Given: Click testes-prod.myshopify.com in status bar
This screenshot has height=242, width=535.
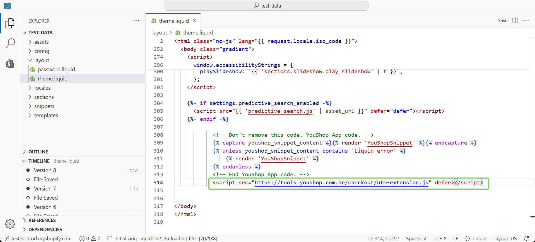Looking at the screenshot, I should tap(41, 238).
